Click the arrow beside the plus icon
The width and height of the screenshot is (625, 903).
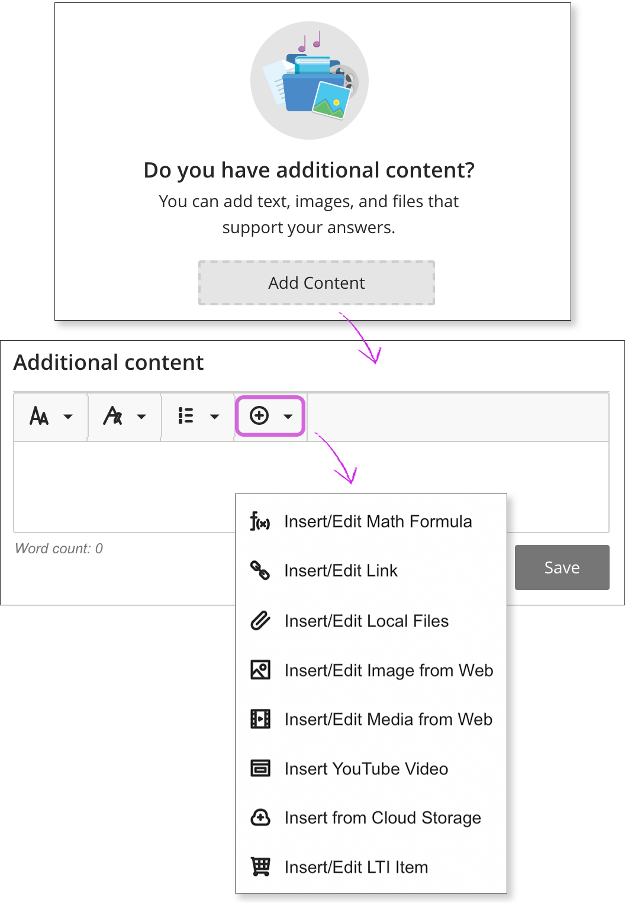pos(288,417)
